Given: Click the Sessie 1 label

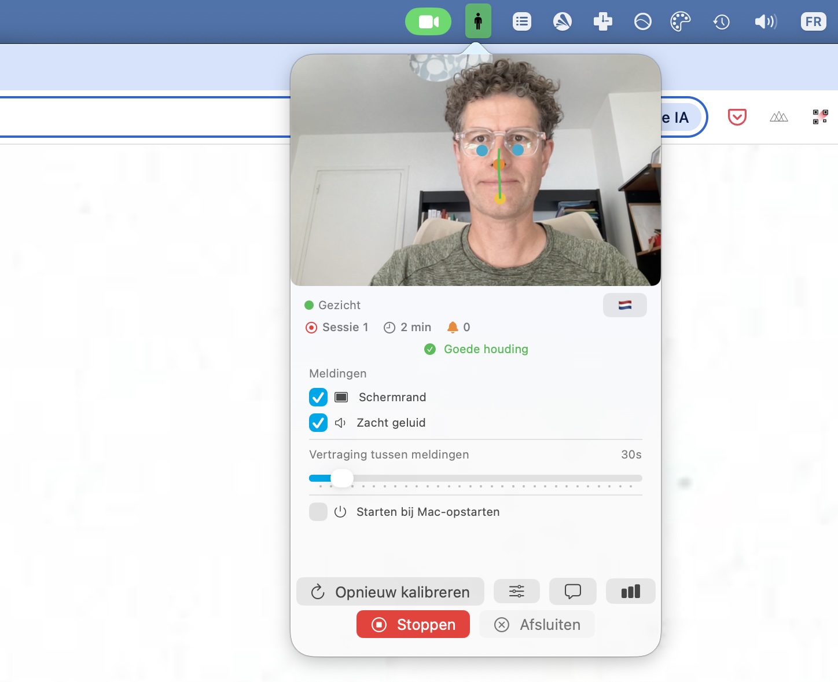Looking at the screenshot, I should (x=345, y=327).
